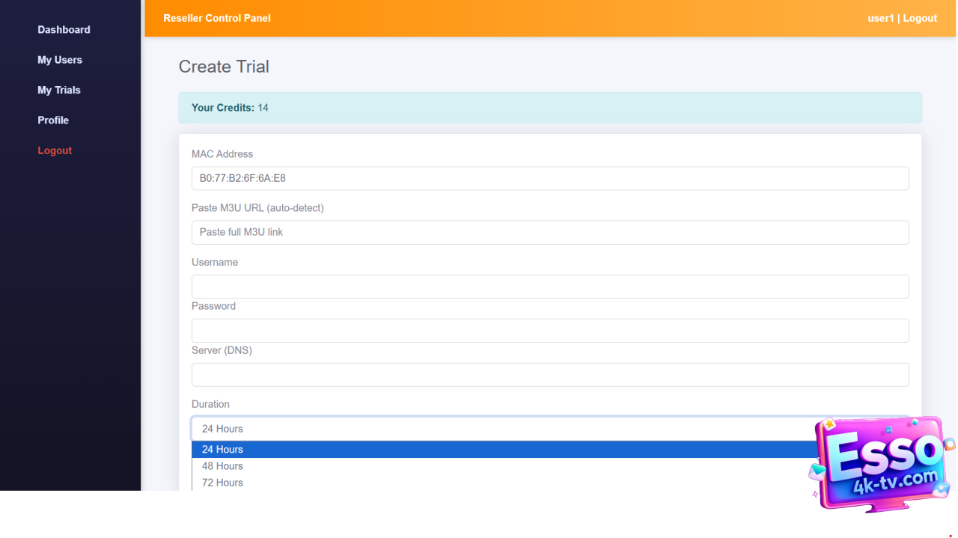Open the Profile page in sidebar
This screenshot has height=538, width=958.
pos(53,120)
